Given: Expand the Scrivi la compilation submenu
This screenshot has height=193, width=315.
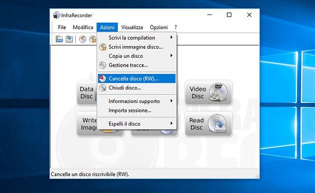Looking at the screenshot, I should (x=137, y=38).
